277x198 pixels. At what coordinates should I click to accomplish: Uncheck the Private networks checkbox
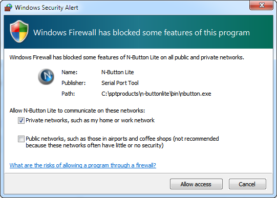(x=21, y=121)
